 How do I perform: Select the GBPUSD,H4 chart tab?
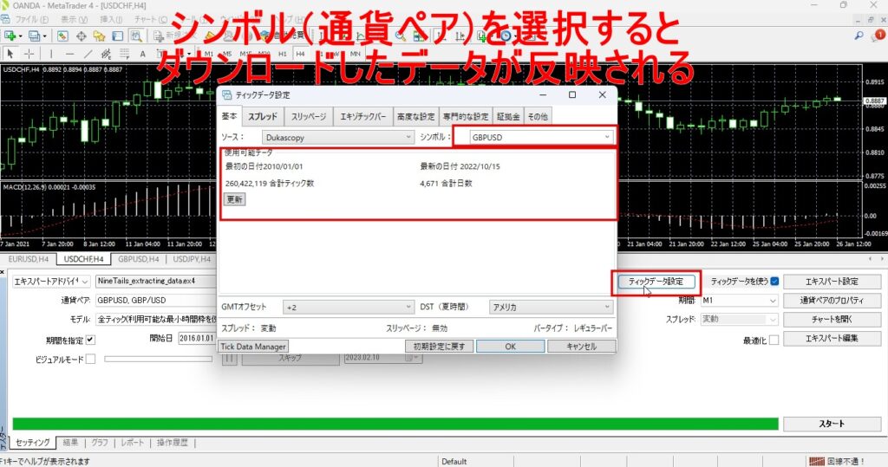tap(138, 259)
